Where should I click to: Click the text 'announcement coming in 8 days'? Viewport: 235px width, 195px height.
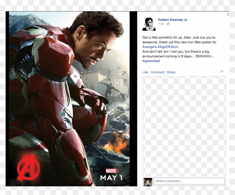[x=167, y=56]
